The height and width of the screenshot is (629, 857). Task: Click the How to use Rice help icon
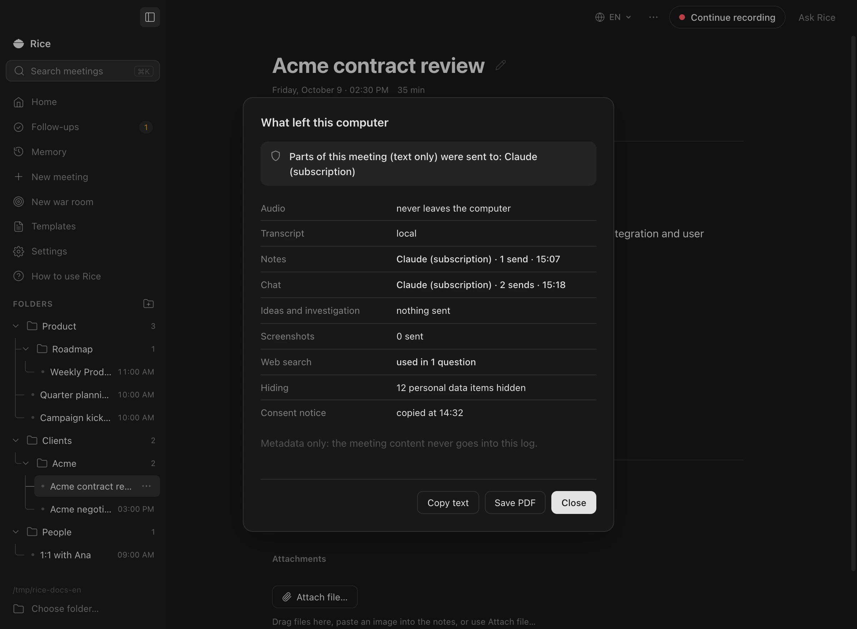[19, 276]
